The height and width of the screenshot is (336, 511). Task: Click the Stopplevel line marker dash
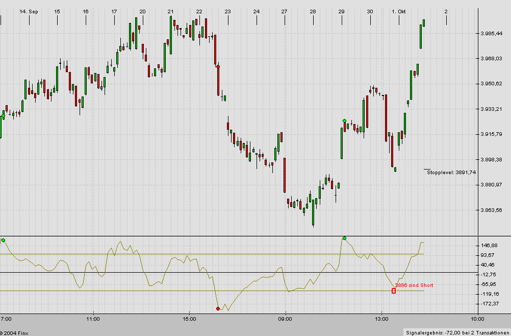427,169
